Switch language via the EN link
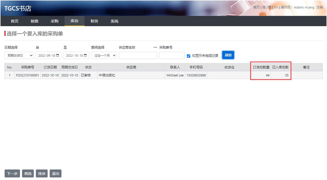This screenshot has width=327, height=180. 276,7
